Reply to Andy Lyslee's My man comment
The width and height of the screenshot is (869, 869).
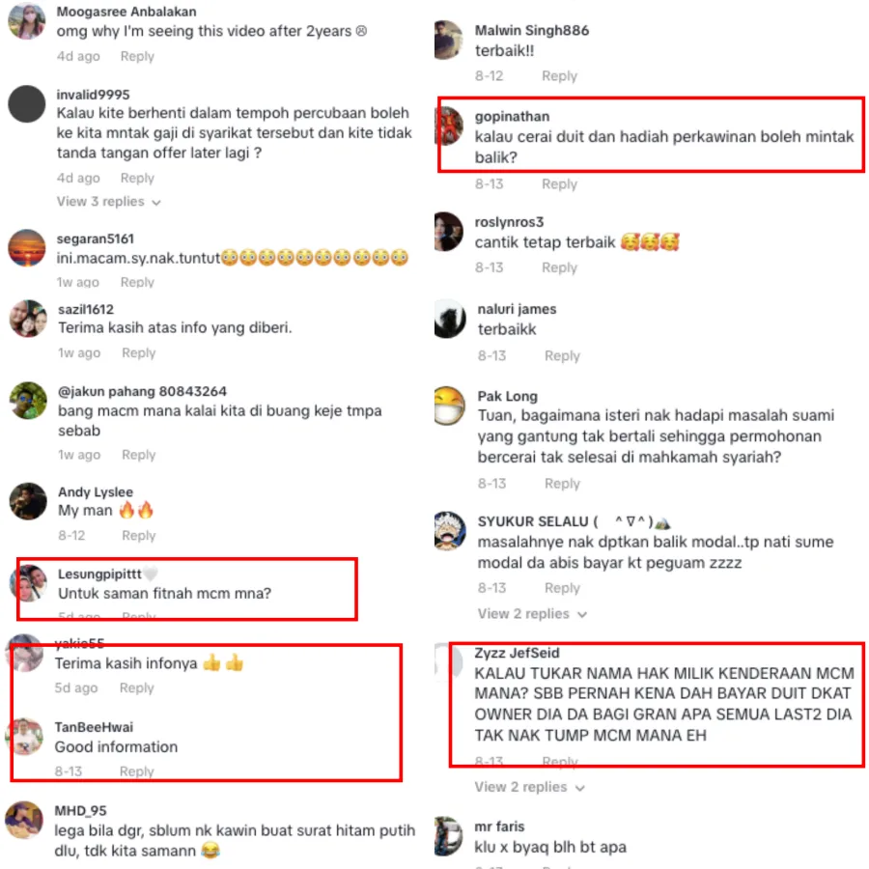(138, 535)
